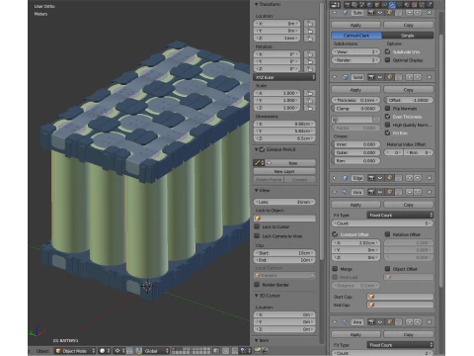This screenshot has width=474, height=356.
Task: Open the Object menu in 3D header
Action: point(42,351)
